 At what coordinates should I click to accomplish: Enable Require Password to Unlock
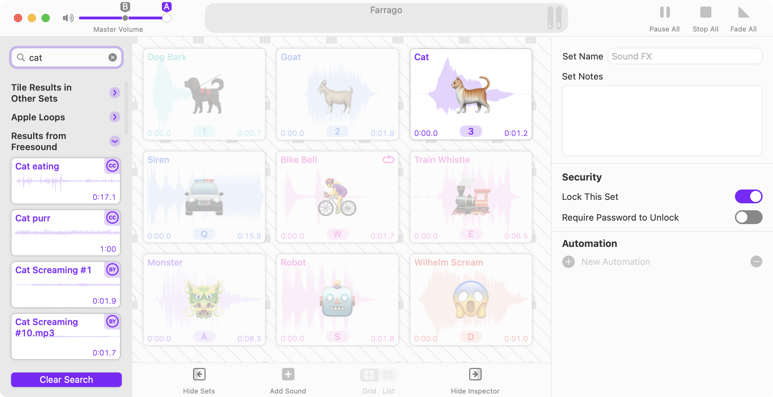(x=748, y=218)
